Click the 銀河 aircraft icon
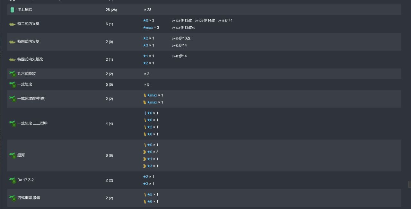Image resolution: width=411 pixels, height=209 pixels. pos(13,155)
